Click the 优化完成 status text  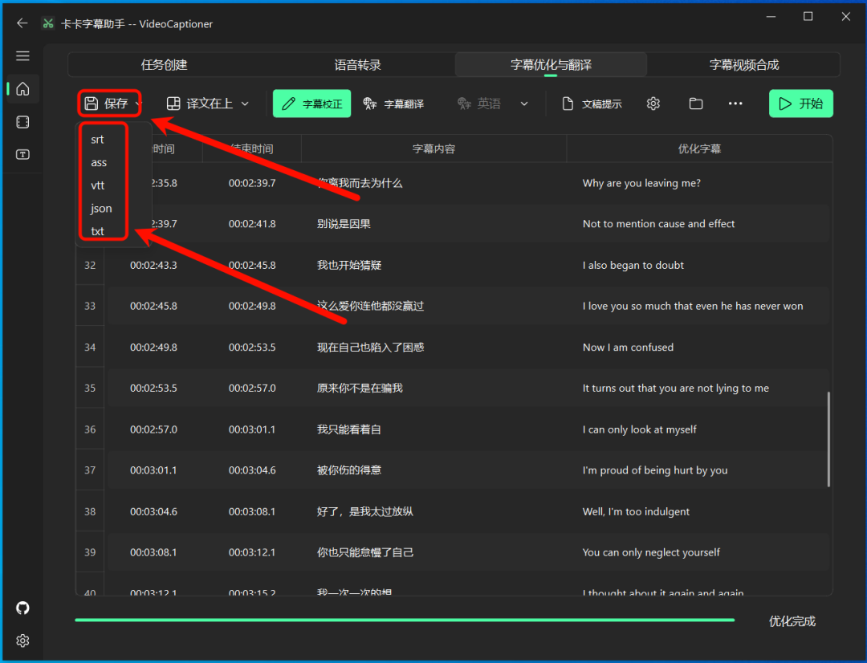(792, 621)
